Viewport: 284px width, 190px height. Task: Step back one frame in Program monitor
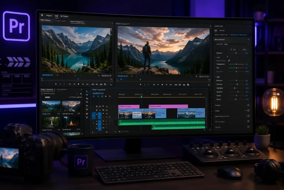tap(158, 85)
